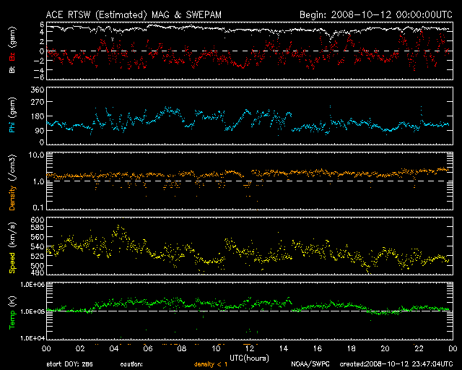Click the white Bt axis label
The height and width of the screenshot is (370, 462).
pos(12,69)
